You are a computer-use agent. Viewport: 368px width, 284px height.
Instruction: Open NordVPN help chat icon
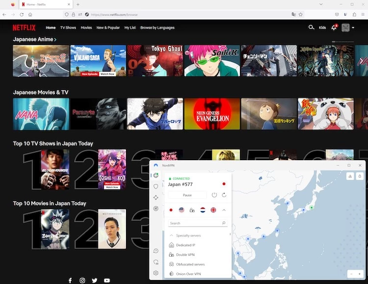tap(156, 251)
